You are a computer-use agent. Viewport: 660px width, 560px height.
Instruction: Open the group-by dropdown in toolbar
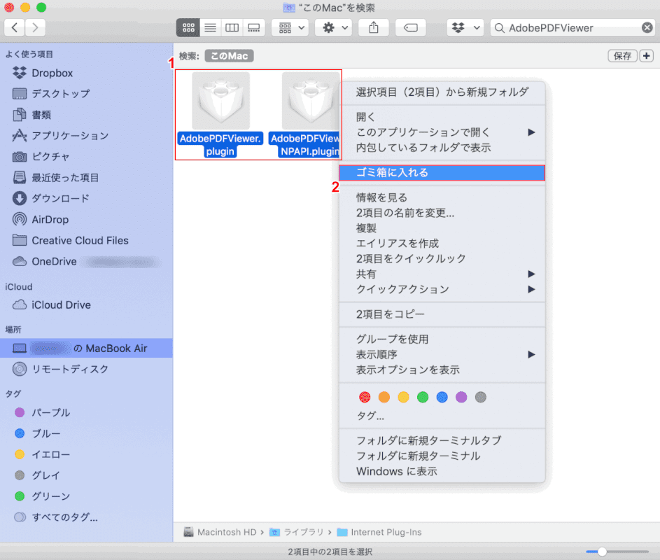click(x=290, y=28)
